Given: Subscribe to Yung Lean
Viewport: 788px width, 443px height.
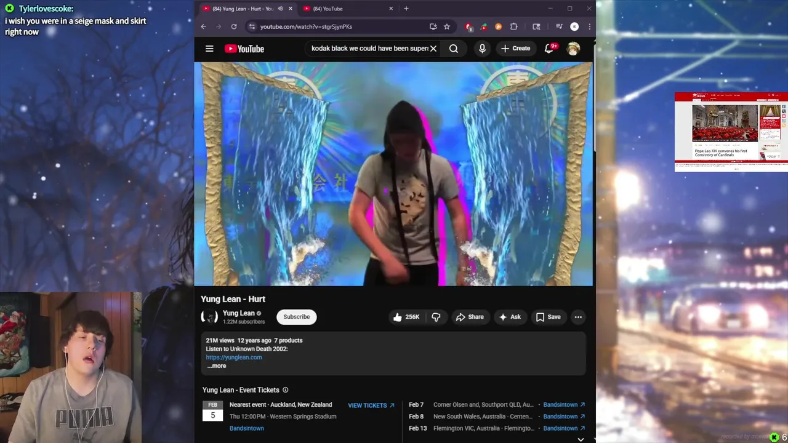Looking at the screenshot, I should tap(296, 317).
